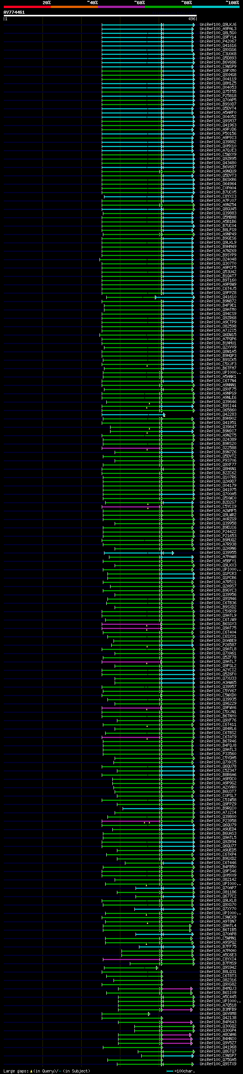
Task: Select the UniRef100_P25818 label
Action: 218,96
